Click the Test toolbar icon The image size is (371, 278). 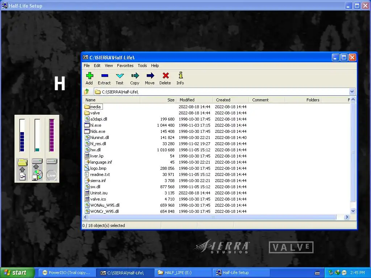(120, 76)
